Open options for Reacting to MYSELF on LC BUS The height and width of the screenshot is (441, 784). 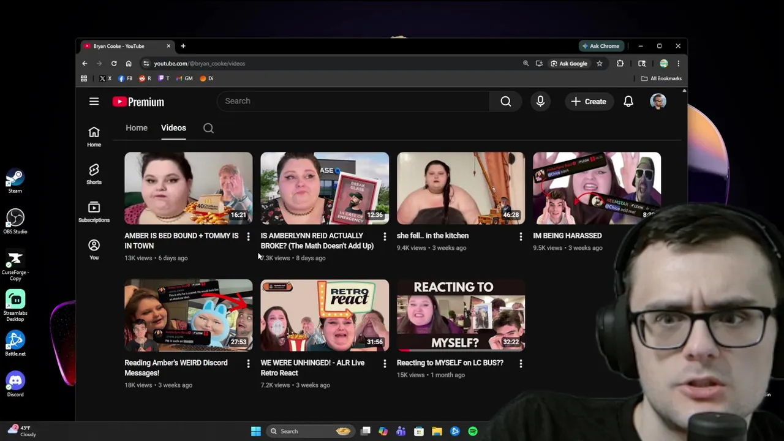[521, 364]
